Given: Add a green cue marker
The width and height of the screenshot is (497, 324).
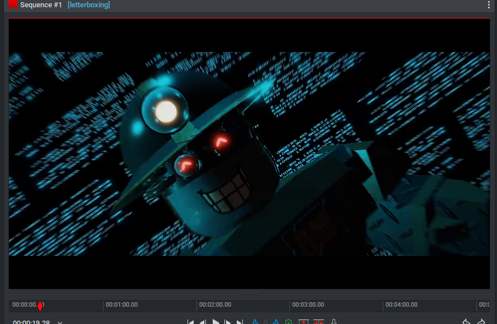Looking at the screenshot, I should [288, 322].
